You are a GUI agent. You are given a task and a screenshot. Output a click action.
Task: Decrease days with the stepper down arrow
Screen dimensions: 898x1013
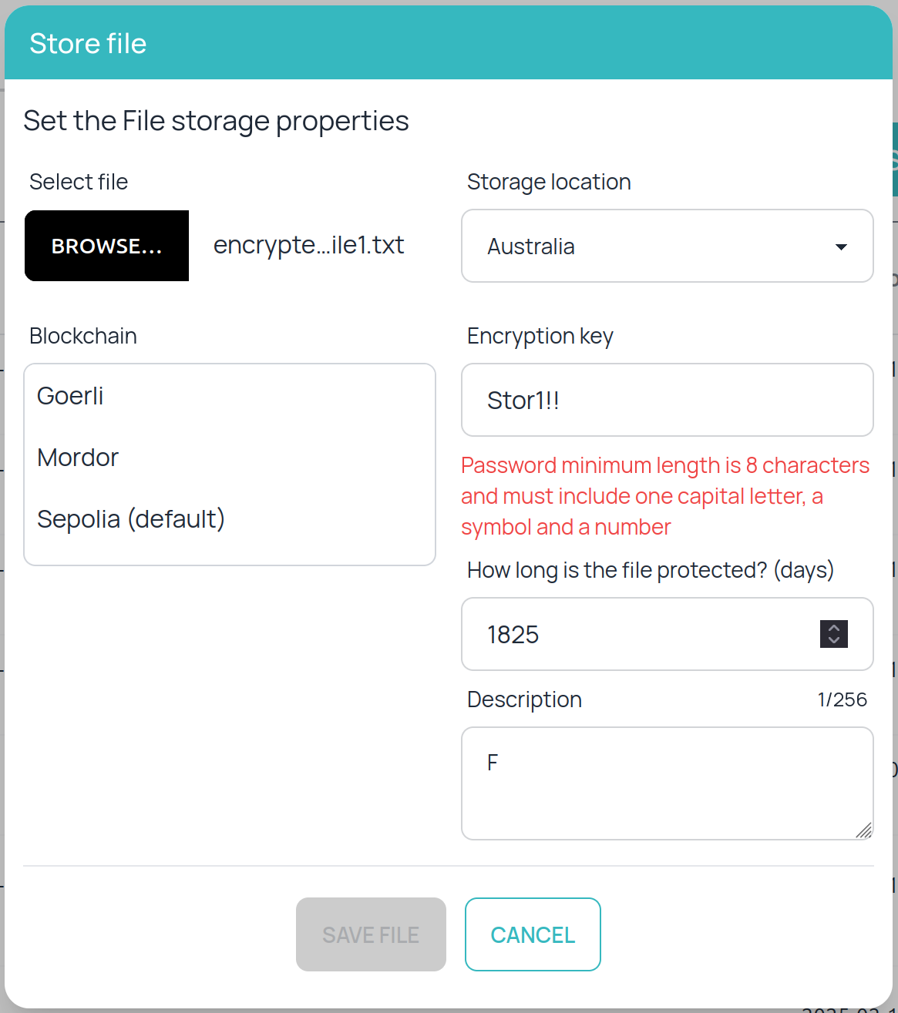(834, 640)
